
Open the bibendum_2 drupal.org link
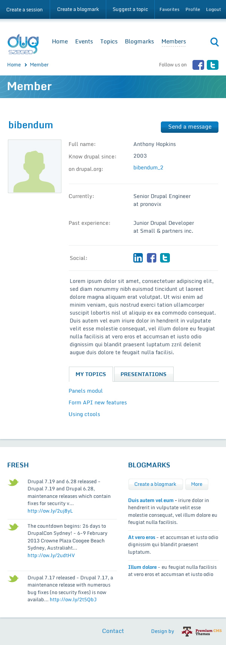coord(148,167)
